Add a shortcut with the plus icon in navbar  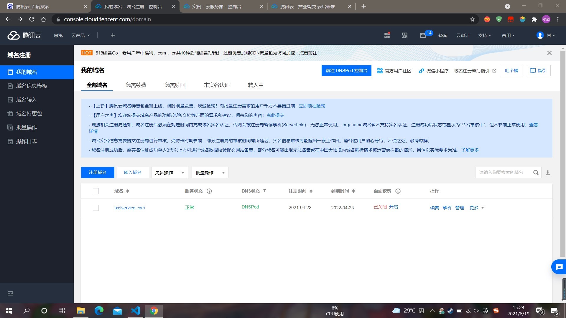click(113, 35)
